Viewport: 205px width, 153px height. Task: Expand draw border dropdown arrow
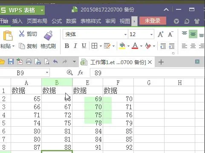(x=113, y=46)
